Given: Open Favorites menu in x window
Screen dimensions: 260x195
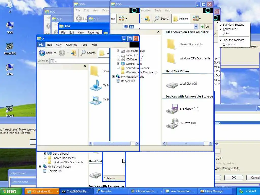Looking at the screenshot, I should 71,45.
